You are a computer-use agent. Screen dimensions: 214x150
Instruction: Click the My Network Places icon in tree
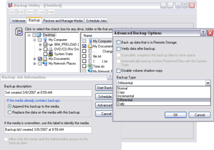pos(45,63)
